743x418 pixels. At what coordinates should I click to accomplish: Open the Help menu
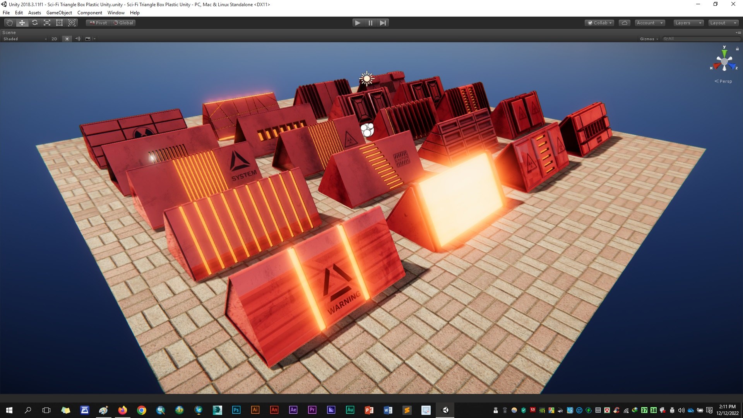coord(135,13)
